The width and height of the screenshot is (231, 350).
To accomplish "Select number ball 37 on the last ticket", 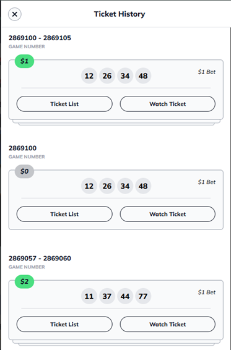I will tap(107, 296).
